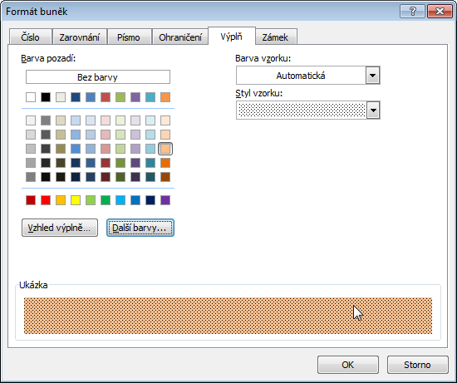Expand the Styl vzorku dropdown arrow
The image size is (457, 383).
pos(372,110)
